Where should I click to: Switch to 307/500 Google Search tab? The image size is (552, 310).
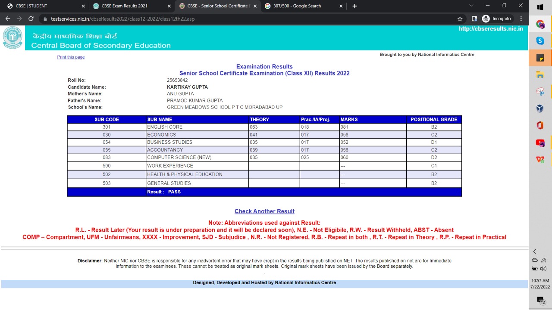tap(304, 6)
